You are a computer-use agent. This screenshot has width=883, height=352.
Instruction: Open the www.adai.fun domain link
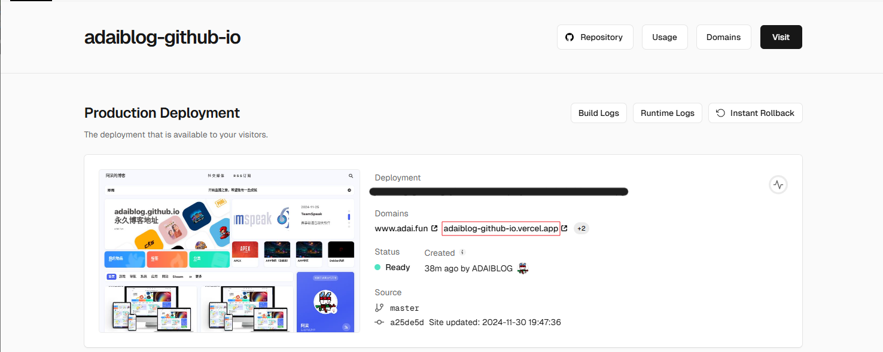pyautogui.click(x=401, y=228)
